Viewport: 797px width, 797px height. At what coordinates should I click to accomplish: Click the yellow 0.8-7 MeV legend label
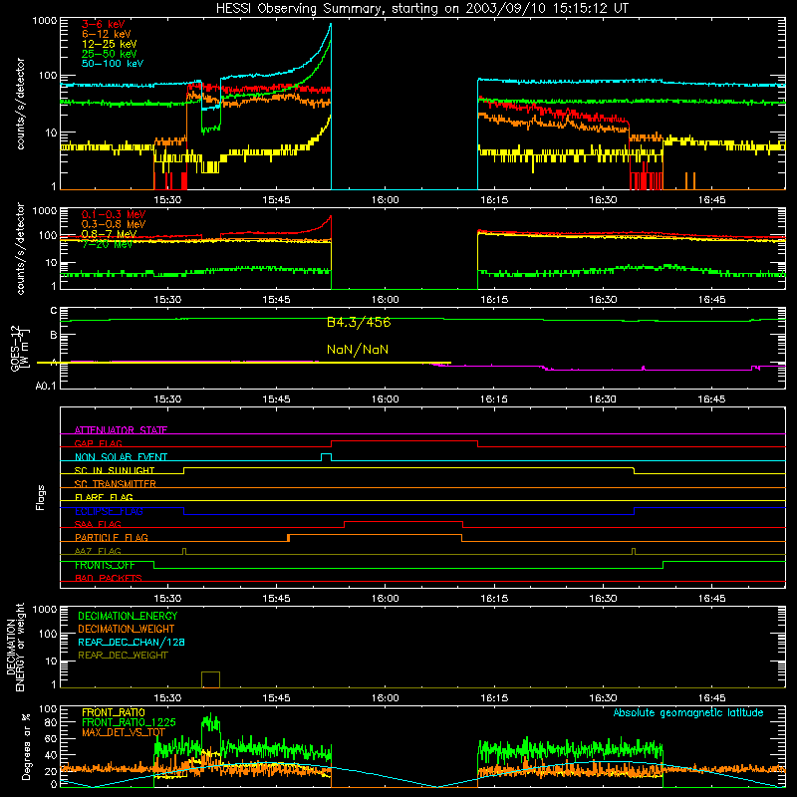click(x=110, y=234)
